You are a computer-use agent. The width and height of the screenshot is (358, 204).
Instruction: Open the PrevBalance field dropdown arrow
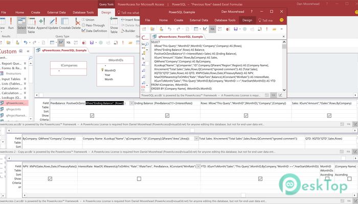pyautogui.click(x=131, y=103)
